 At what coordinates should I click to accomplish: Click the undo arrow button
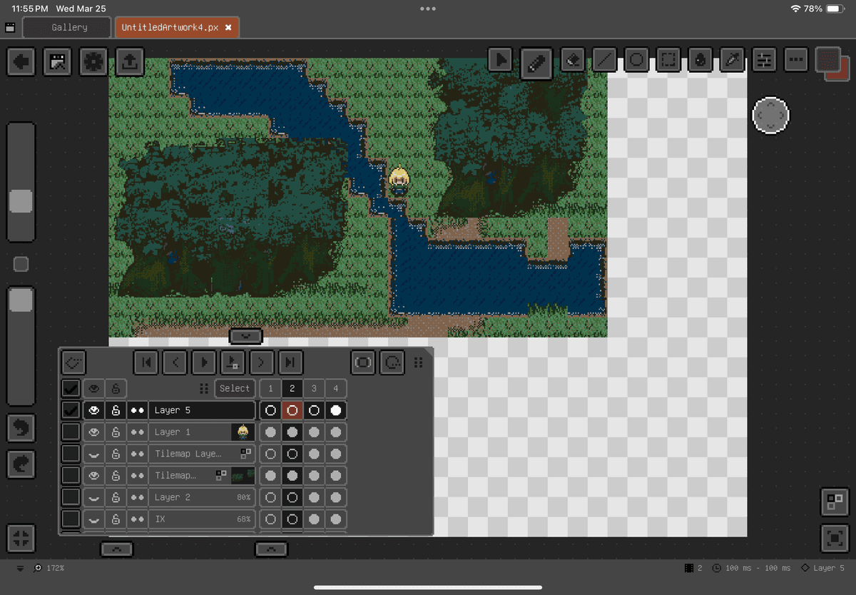[x=21, y=428]
